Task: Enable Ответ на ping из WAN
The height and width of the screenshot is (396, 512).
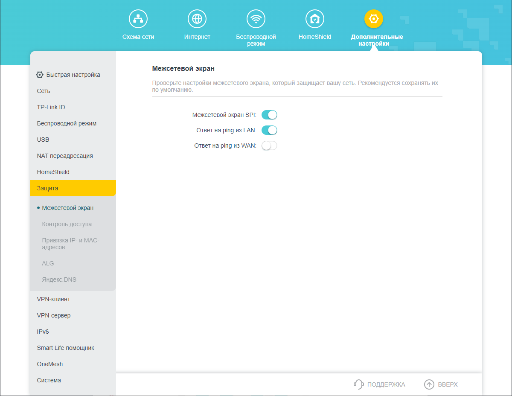Action: 269,146
